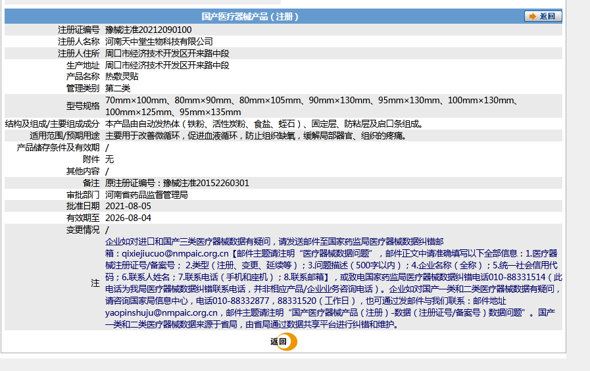590x371 pixels.
Task: Click the 结构及组成/主要组成成分 label
Action: pyautogui.click(x=53, y=124)
